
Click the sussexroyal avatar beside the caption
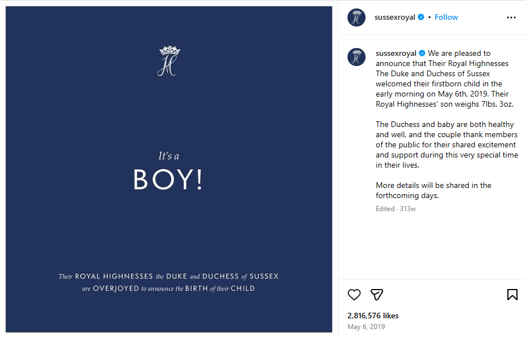pos(357,56)
